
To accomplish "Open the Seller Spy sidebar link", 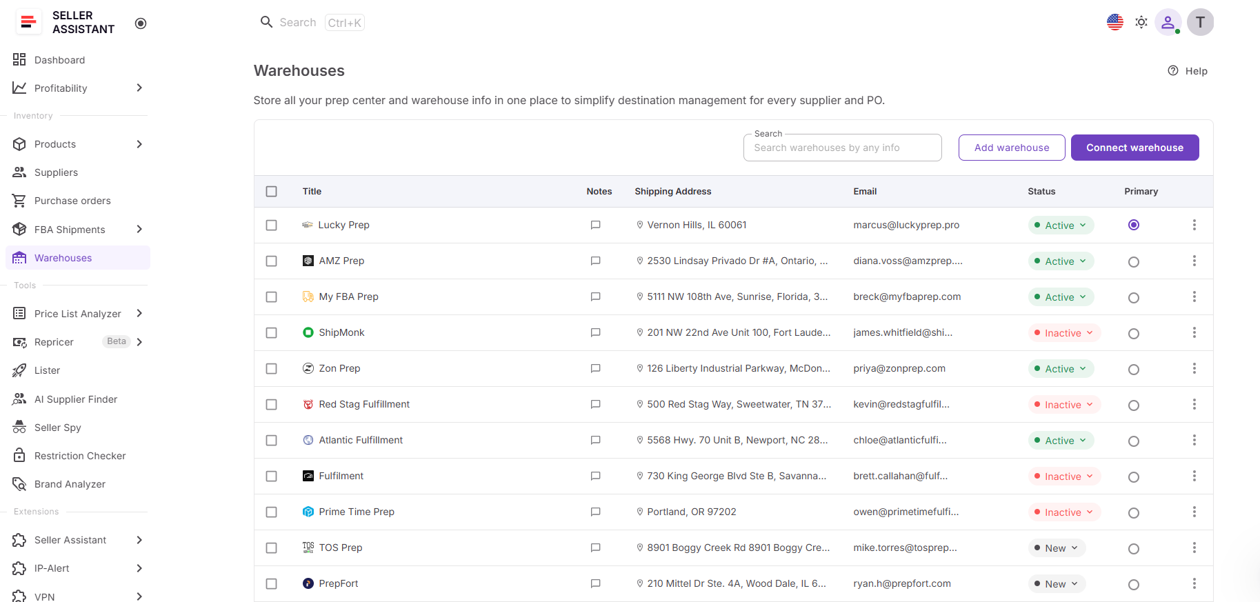I will pyautogui.click(x=78, y=428).
